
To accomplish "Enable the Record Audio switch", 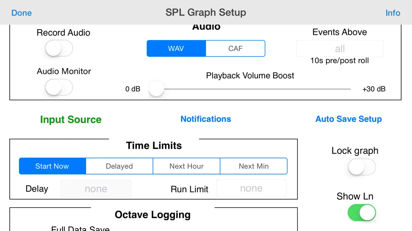I will pos(59,49).
